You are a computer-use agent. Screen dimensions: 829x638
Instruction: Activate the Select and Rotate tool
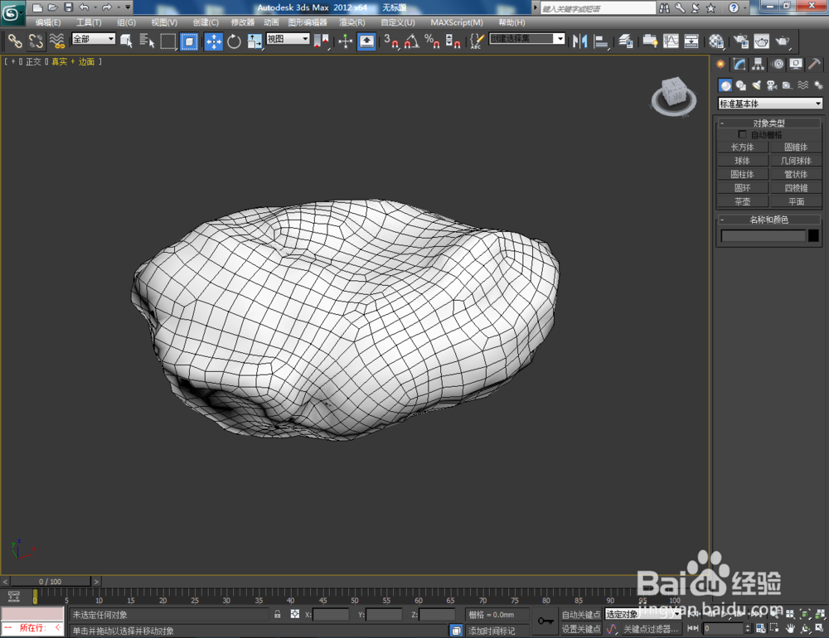click(x=233, y=40)
